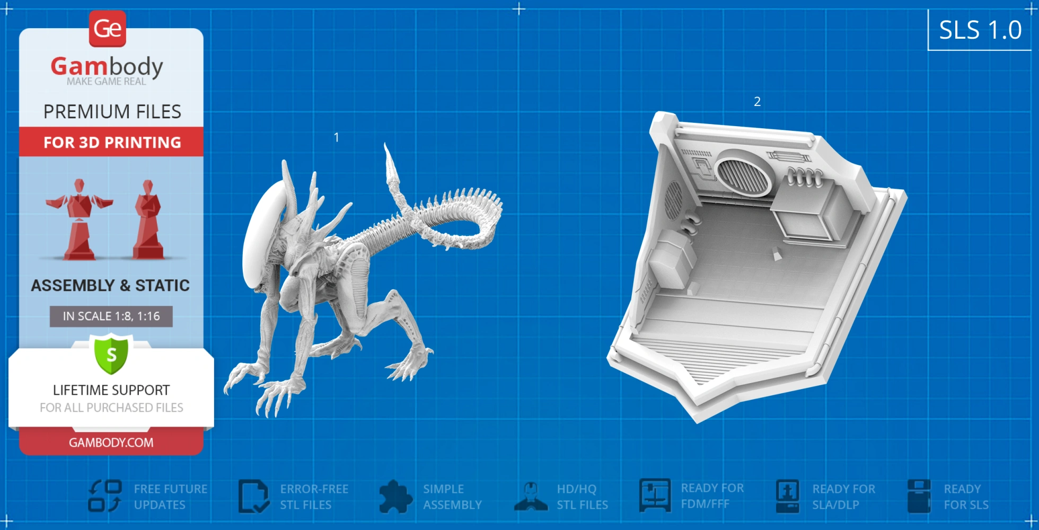Click the red origami figures illustration
1039x530 pixels.
111,220
